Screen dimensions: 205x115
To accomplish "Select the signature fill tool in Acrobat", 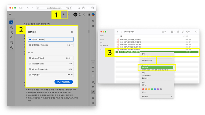I will coord(11,47).
